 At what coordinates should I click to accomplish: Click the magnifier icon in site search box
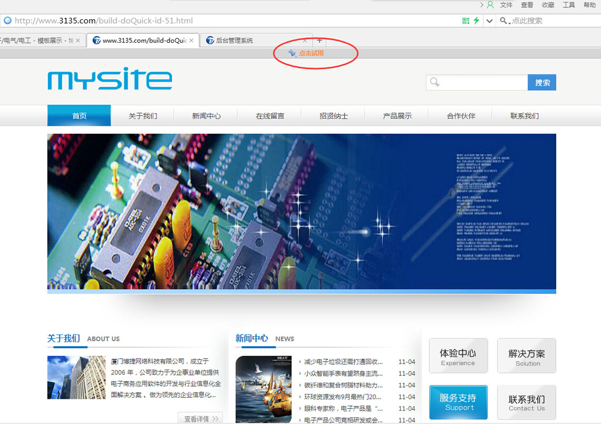tap(435, 82)
